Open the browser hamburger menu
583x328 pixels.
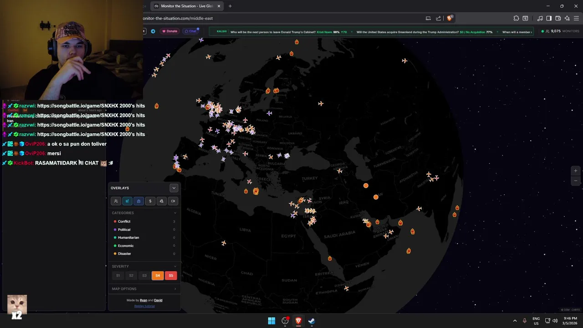coord(576,18)
